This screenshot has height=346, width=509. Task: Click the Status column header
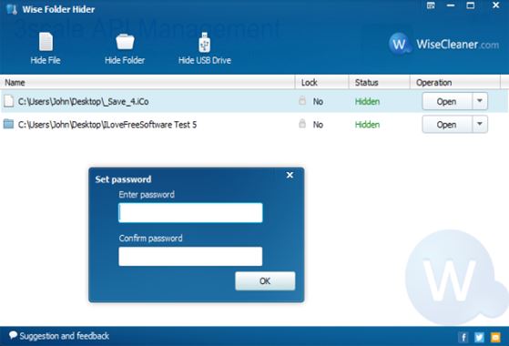(x=380, y=83)
